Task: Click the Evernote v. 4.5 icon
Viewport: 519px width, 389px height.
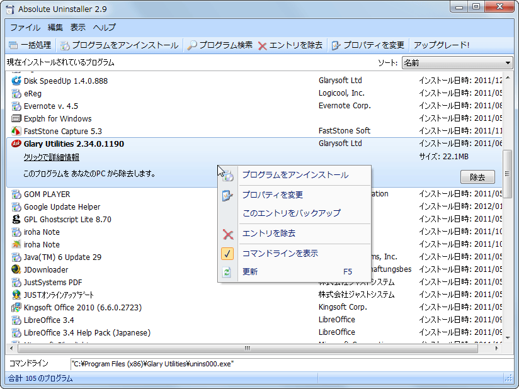Action: click(x=16, y=106)
